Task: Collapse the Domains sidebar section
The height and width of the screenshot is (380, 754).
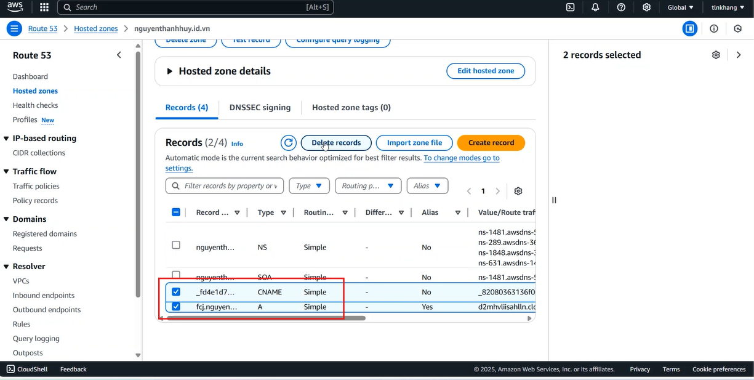Action: [x=7, y=219]
